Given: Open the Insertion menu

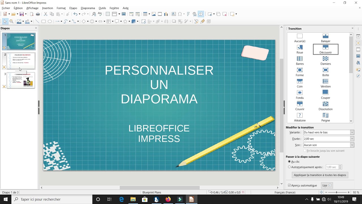Looking at the screenshot, I should pyautogui.click(x=48, y=8).
